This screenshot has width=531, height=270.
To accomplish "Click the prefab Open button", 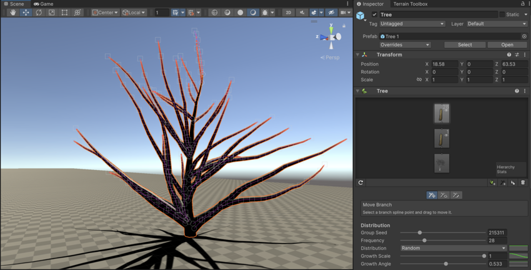I will tap(507, 45).
